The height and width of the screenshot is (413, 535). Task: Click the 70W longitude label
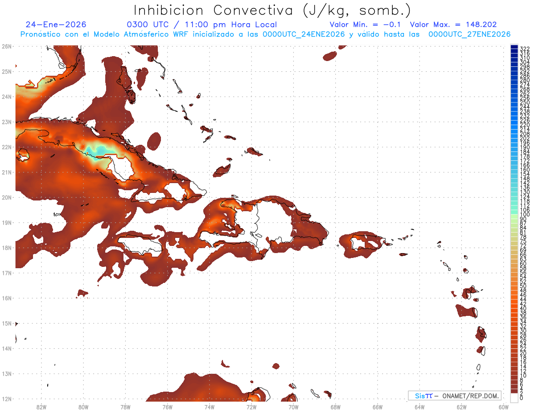point(293,407)
